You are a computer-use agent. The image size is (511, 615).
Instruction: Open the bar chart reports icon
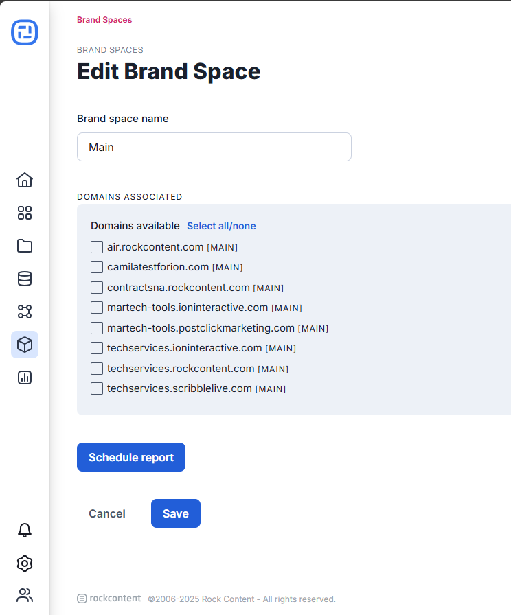tap(25, 378)
